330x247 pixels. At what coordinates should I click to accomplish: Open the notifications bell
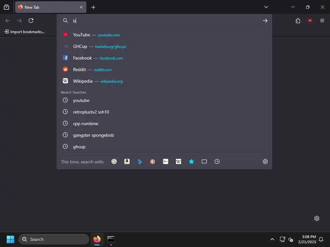point(321,239)
